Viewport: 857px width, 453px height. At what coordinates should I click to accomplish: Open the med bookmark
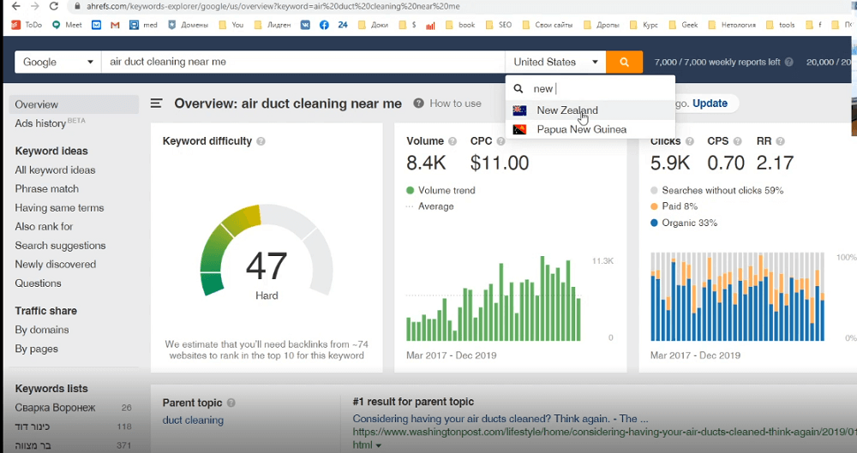[144, 25]
